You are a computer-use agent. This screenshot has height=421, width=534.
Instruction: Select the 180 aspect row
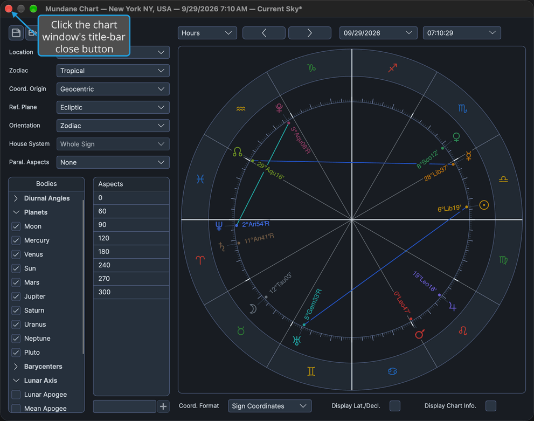coord(131,252)
